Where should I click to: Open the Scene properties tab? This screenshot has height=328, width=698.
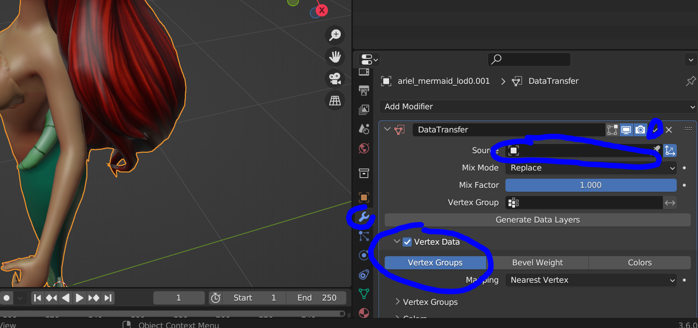click(364, 129)
